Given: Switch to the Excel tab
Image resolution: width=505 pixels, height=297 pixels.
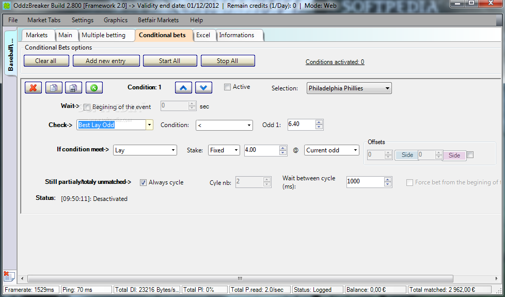Looking at the screenshot, I should (203, 35).
